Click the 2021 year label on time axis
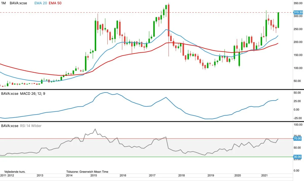This screenshot has height=181, width=304. [x=264, y=175]
